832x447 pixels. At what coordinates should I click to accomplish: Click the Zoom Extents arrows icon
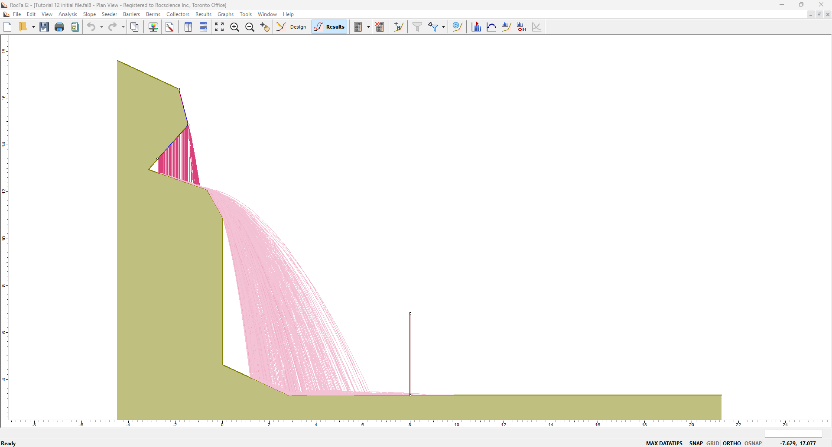tap(219, 27)
